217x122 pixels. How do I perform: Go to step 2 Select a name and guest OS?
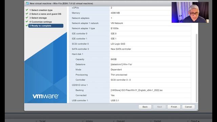tap(45, 14)
